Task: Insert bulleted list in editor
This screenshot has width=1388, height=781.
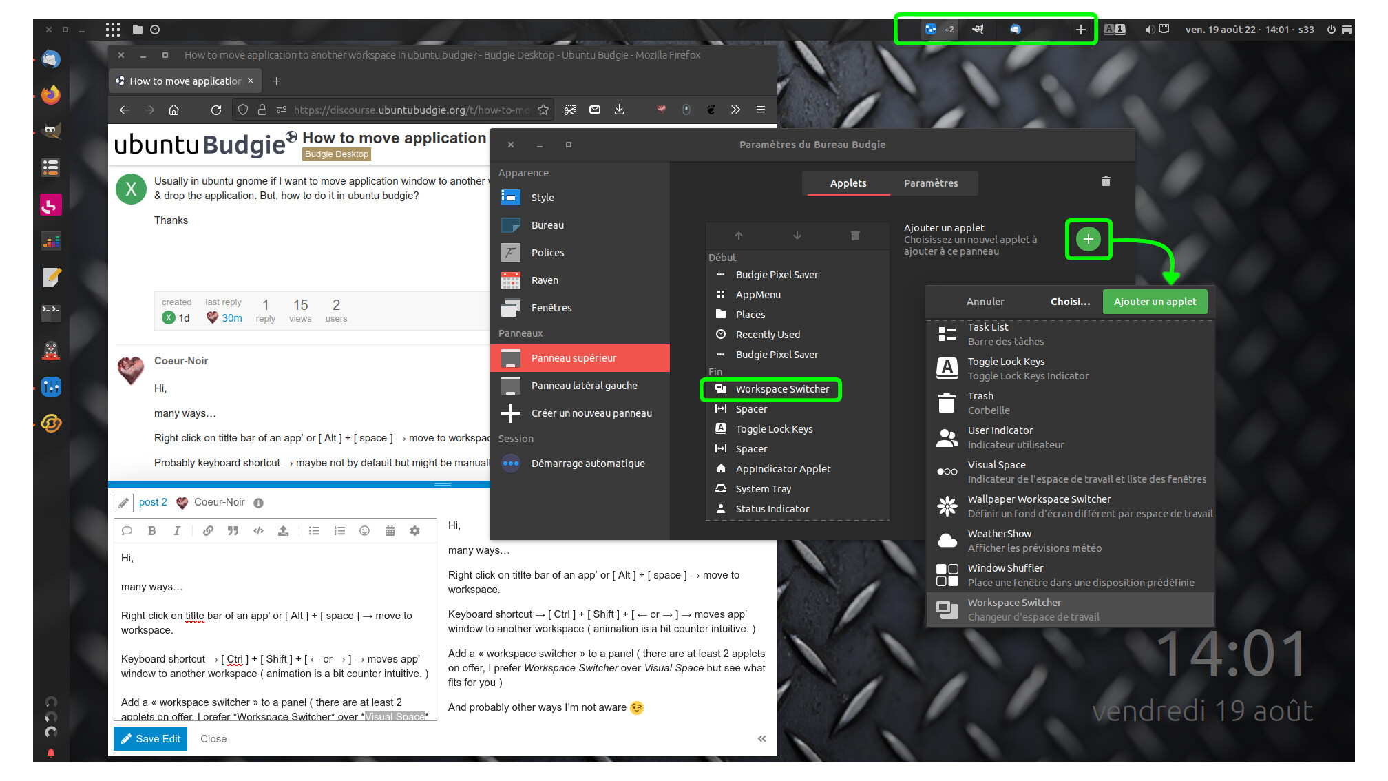Action: click(x=314, y=530)
